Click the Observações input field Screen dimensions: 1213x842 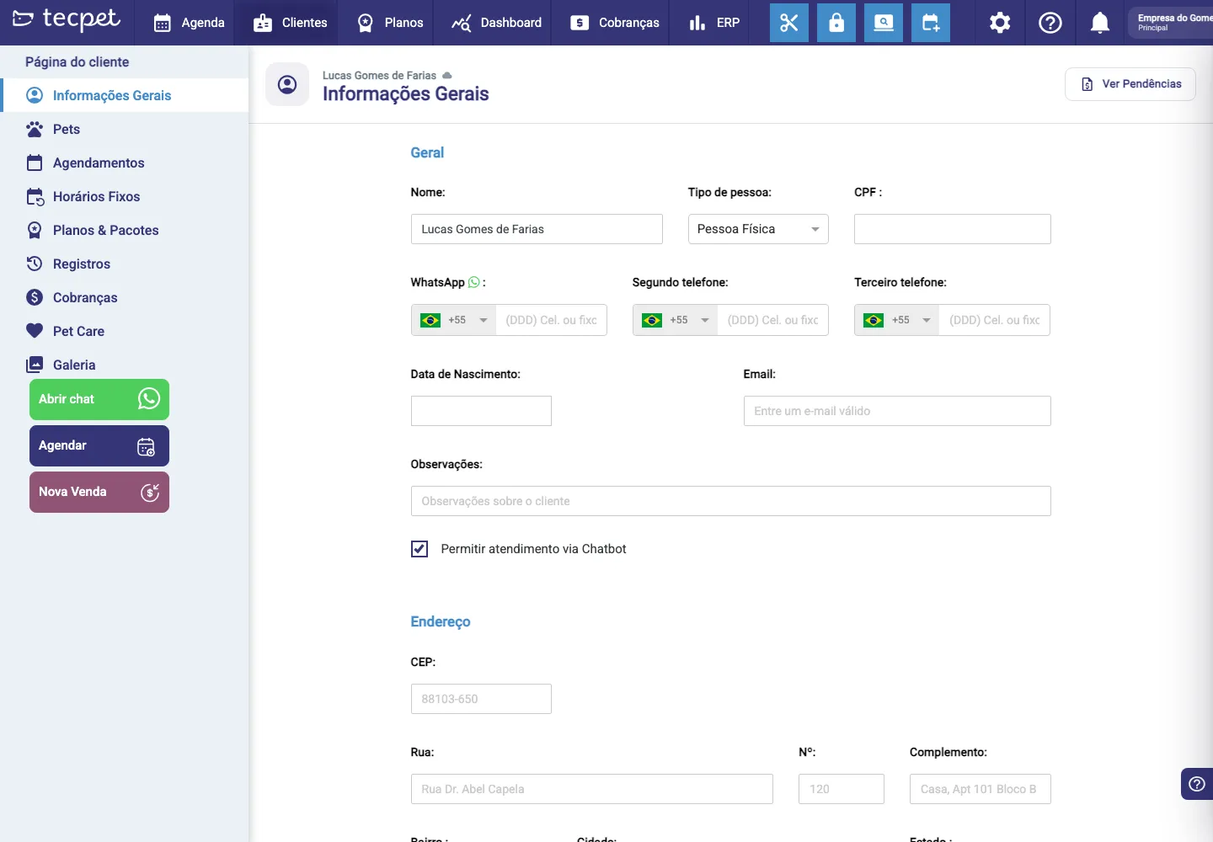(x=731, y=501)
